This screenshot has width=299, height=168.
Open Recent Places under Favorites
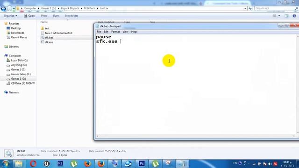(x=19, y=37)
